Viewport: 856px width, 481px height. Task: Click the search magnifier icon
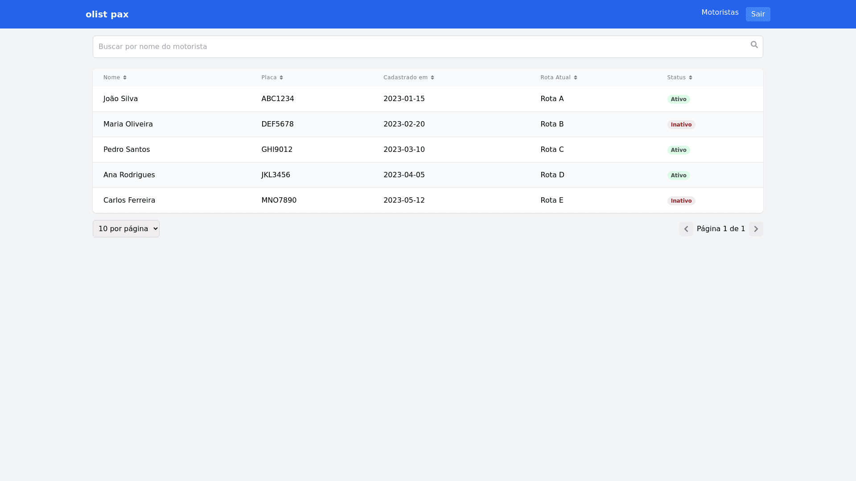point(754,45)
